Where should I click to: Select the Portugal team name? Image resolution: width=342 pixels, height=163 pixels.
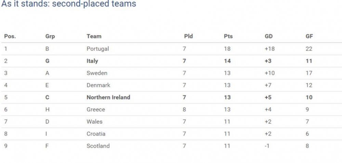pos(98,49)
